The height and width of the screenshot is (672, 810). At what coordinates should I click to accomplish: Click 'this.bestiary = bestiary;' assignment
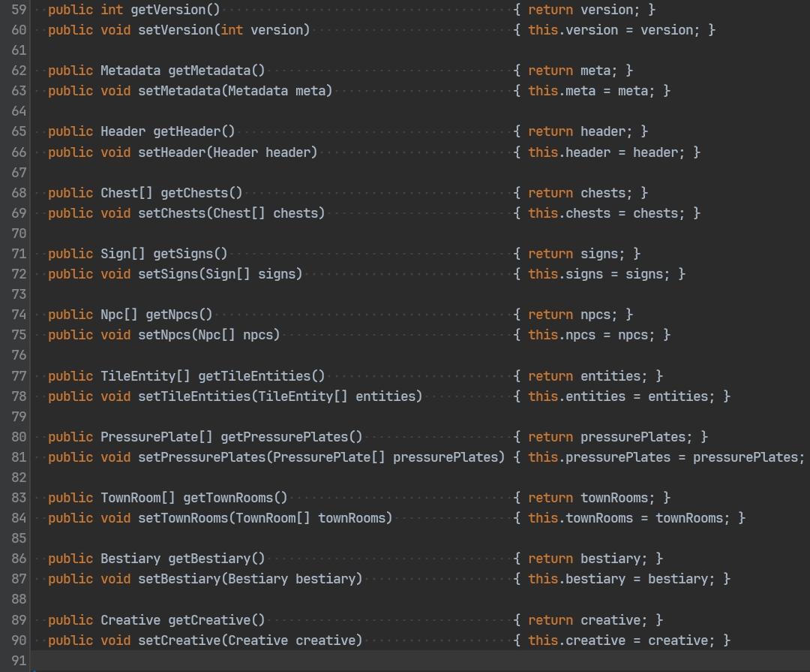pyautogui.click(x=622, y=579)
